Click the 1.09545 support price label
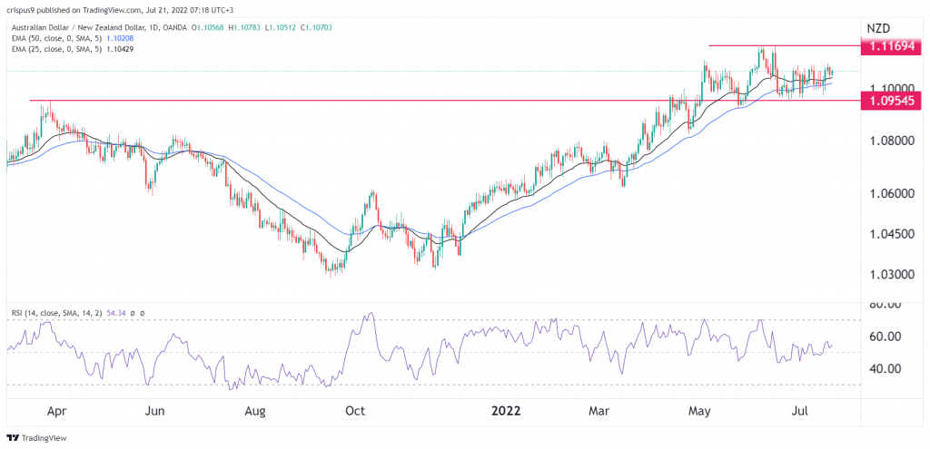Image resolution: width=930 pixels, height=449 pixels. (892, 101)
